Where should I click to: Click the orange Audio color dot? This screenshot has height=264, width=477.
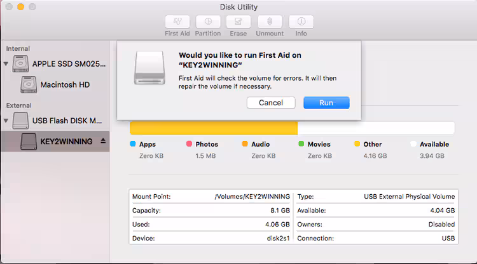(x=245, y=144)
